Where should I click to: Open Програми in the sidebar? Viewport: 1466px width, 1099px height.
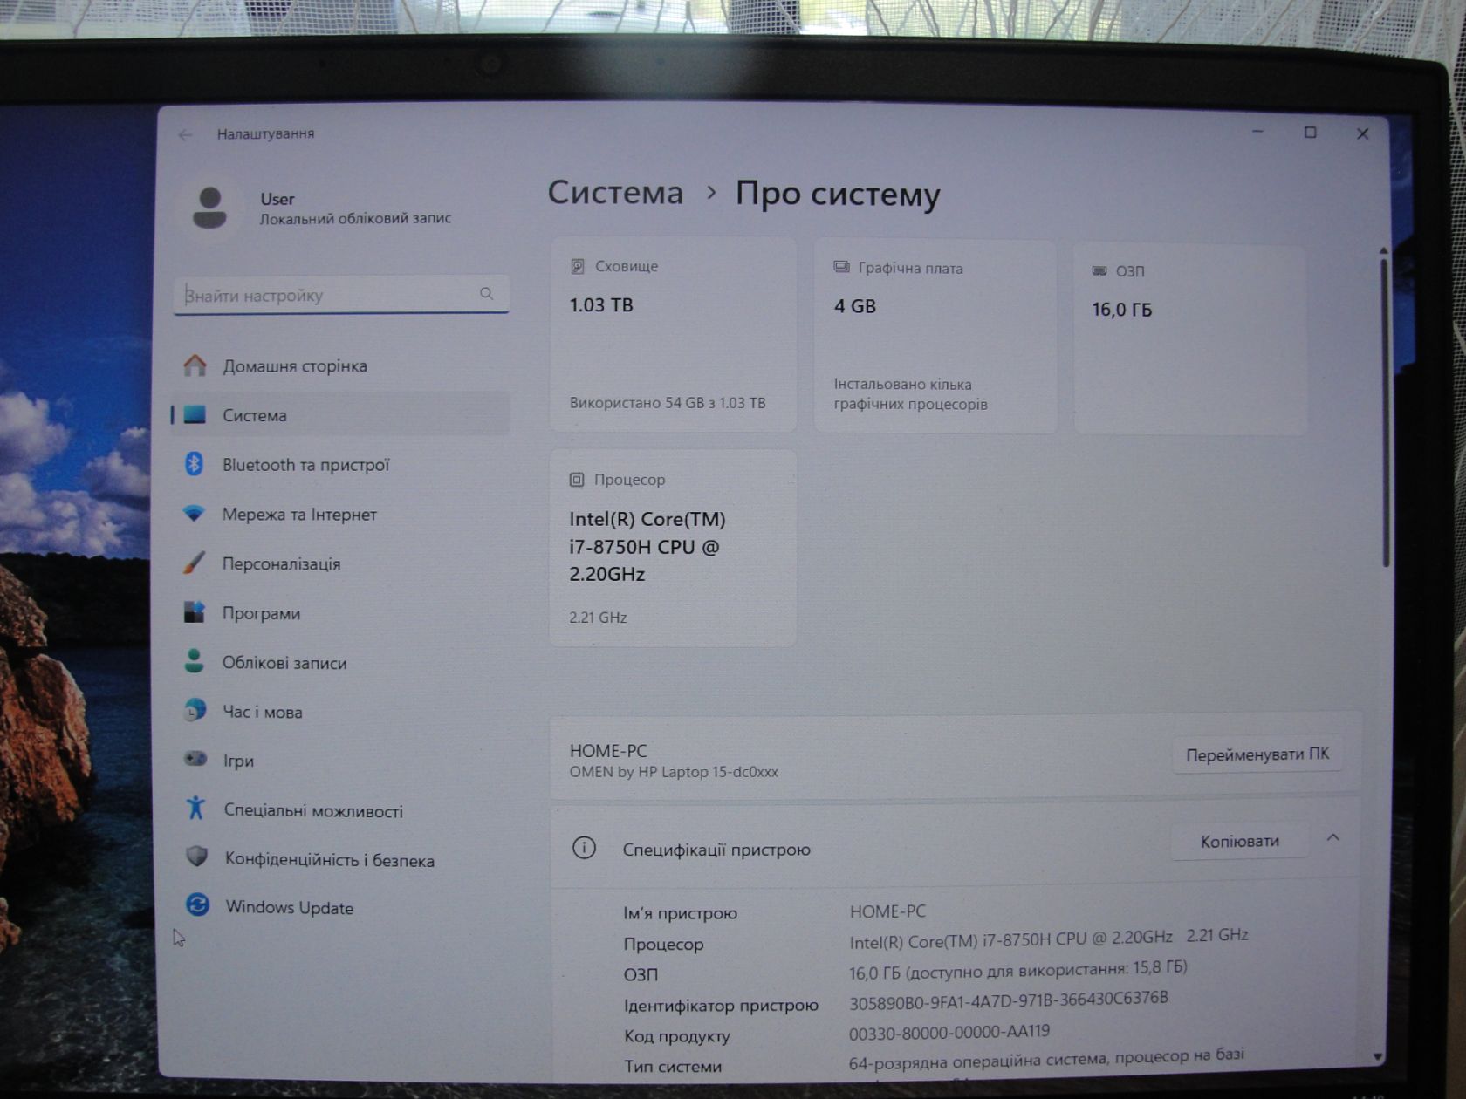341,613
